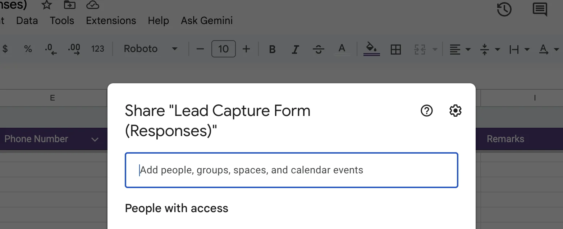Open the Tools menu

pyautogui.click(x=61, y=20)
